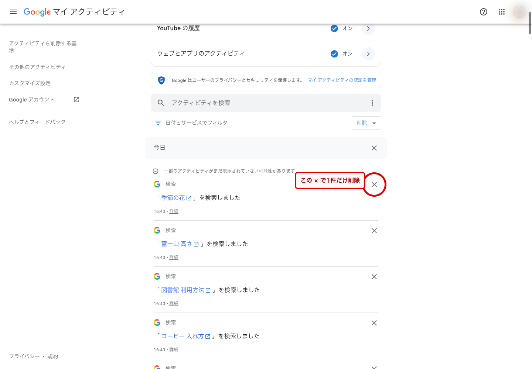Viewport: 532px width, 369px height.
Task: Click マイ アクティビティの認証を管理 link
Action: click(x=342, y=80)
